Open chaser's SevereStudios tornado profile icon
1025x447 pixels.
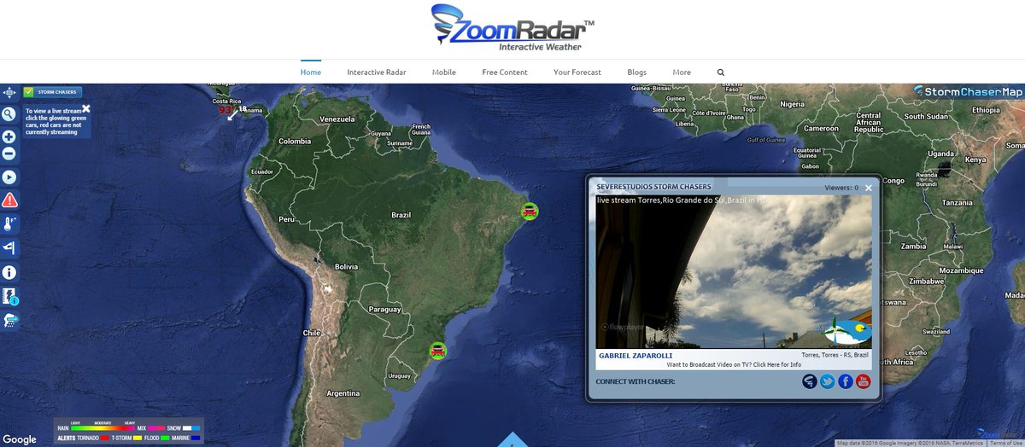coord(810,381)
